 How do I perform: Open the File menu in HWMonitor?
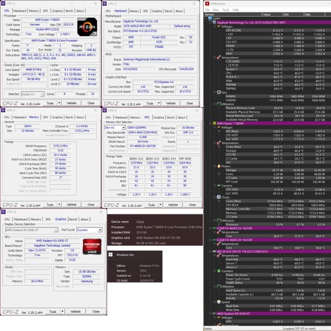tap(207, 9)
